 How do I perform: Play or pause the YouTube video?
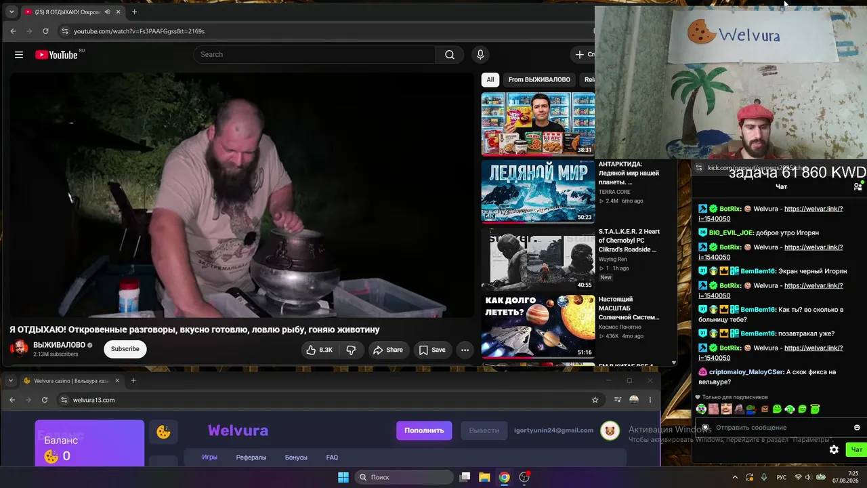[242, 195]
